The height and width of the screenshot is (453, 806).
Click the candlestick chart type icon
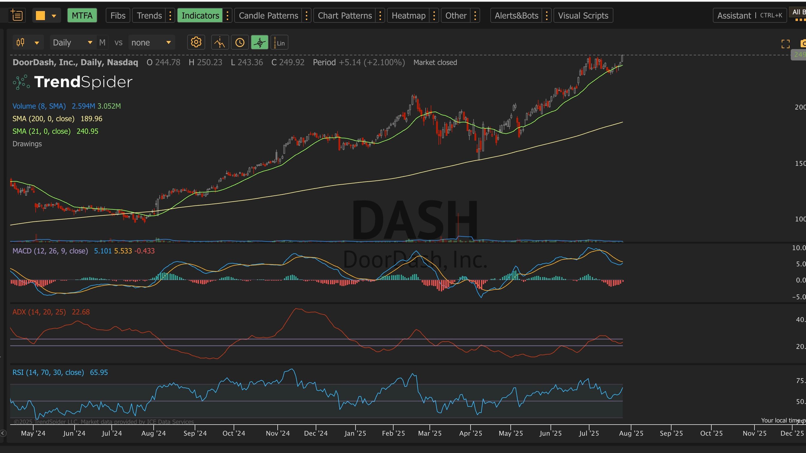(21, 42)
